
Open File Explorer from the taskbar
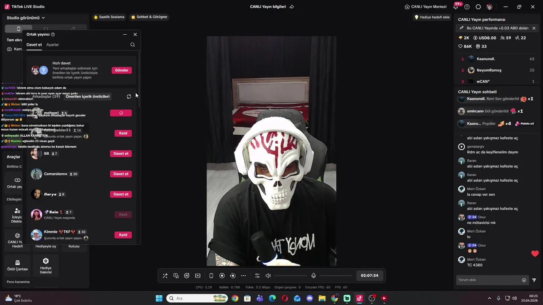pyautogui.click(x=322, y=298)
